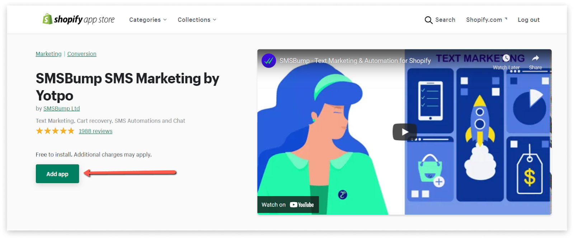Click Watch on YouTube button
The image size is (574, 239).
point(288,205)
